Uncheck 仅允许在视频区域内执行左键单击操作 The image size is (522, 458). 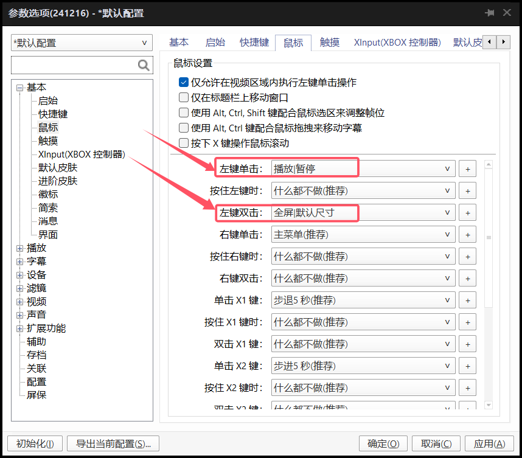184,82
